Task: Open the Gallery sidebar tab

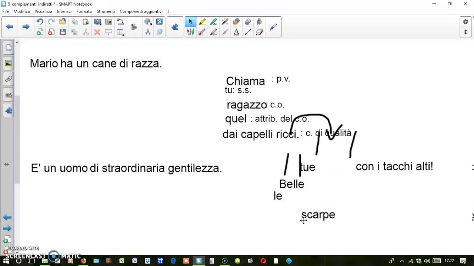Action: pyautogui.click(x=9, y=63)
